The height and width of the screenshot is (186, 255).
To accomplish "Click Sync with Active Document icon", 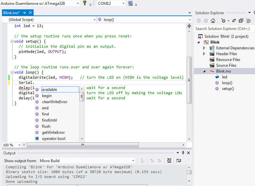I will [x=234, y=21].
